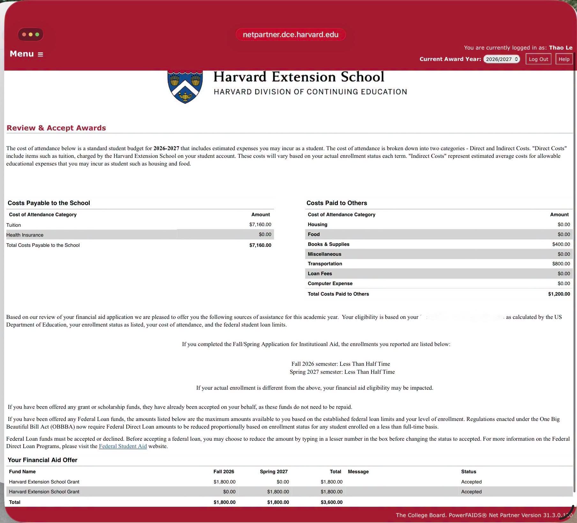Screen dimensions: 577x523
Task: Click the Log Out button
Action: (x=538, y=59)
